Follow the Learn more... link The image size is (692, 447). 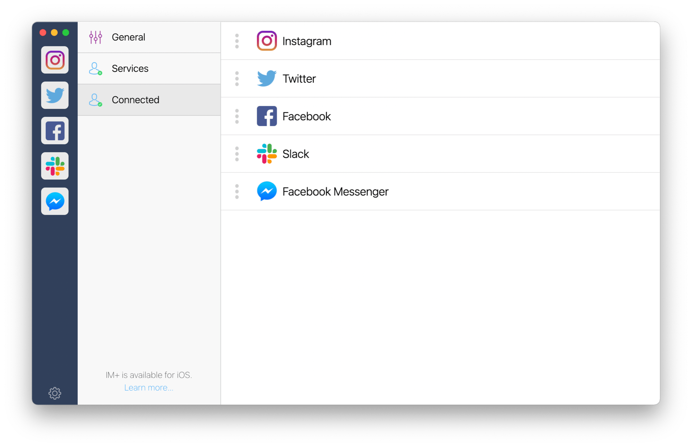pyautogui.click(x=149, y=388)
